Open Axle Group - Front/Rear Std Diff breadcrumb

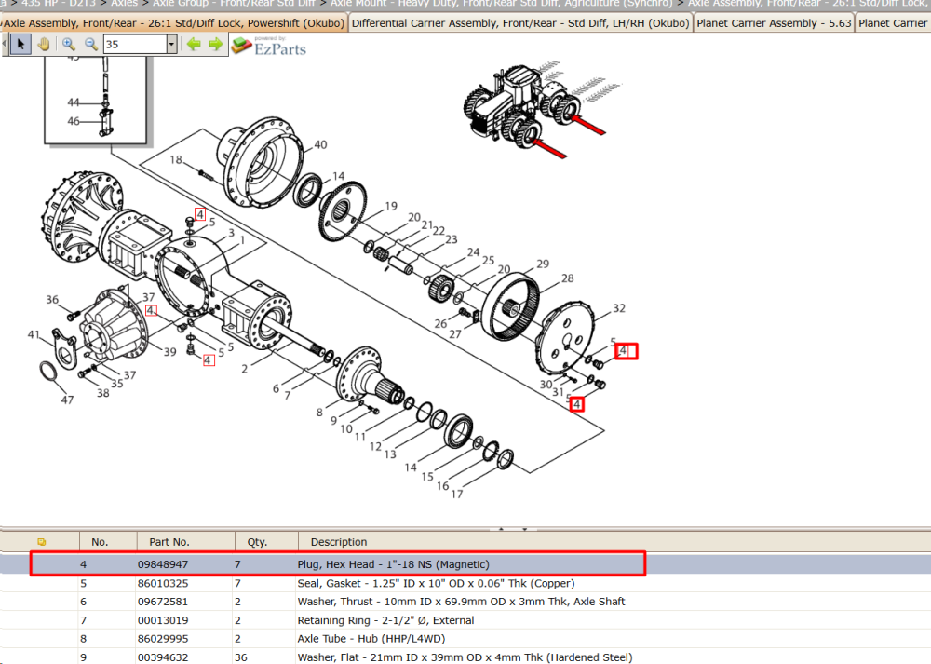(x=234, y=4)
